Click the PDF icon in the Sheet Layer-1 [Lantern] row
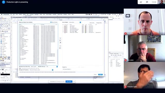 point(65,33)
